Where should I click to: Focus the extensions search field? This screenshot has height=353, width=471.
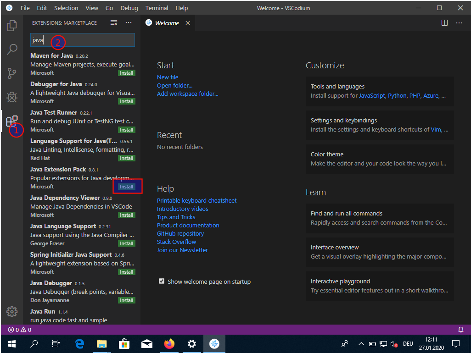click(83, 40)
